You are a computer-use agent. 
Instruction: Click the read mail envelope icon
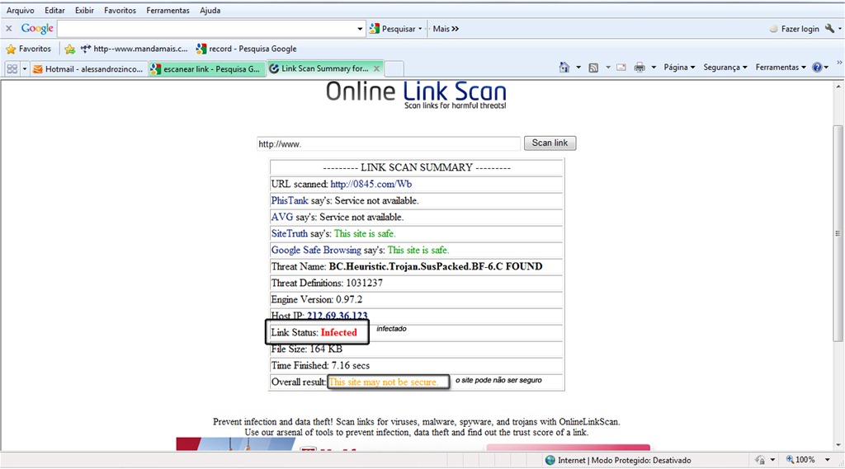point(621,68)
